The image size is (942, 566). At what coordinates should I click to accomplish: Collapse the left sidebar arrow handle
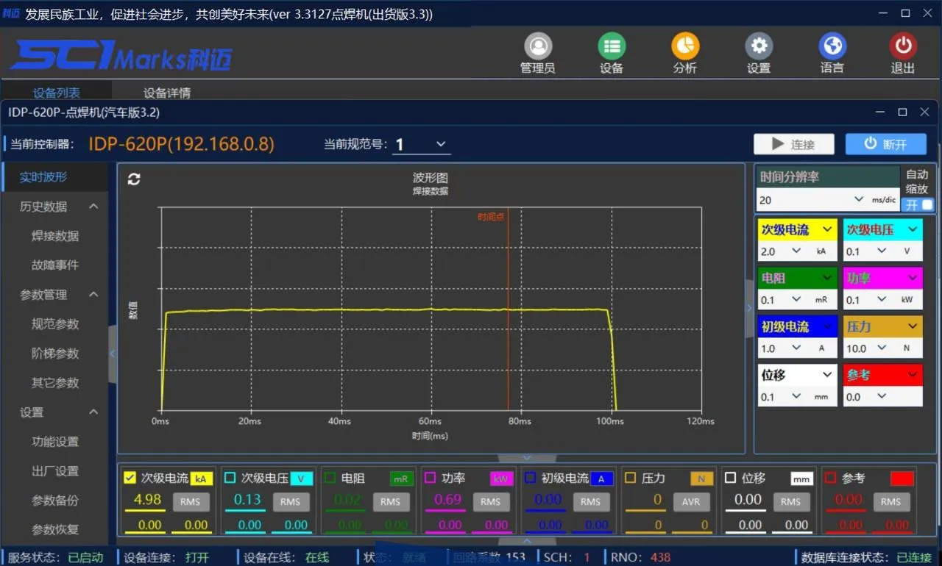113,354
